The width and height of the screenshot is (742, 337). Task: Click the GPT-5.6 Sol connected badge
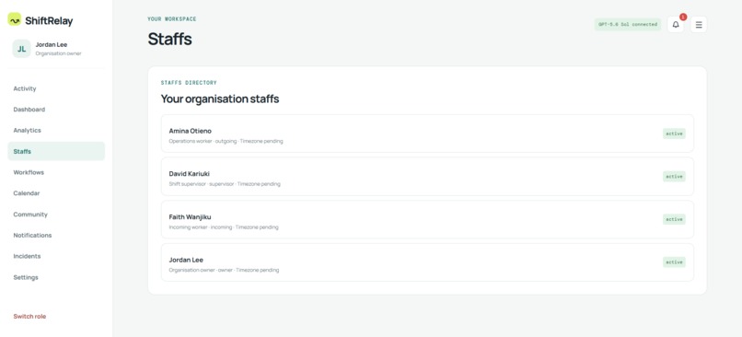[x=628, y=25]
